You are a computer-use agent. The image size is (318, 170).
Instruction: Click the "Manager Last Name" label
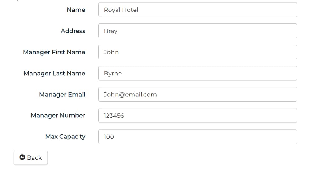(x=54, y=73)
